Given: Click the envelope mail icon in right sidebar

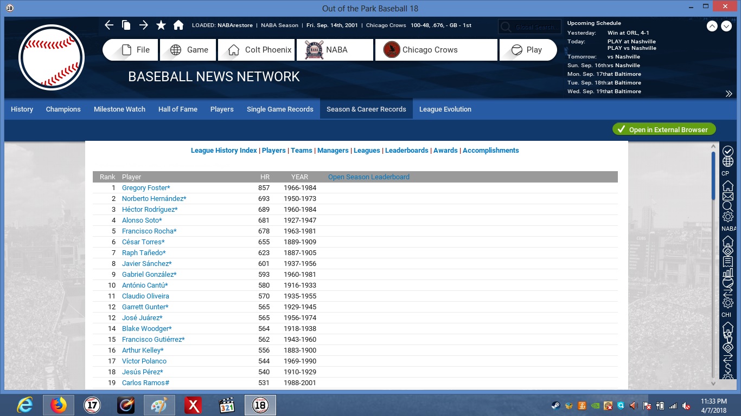Looking at the screenshot, I should [x=727, y=196].
